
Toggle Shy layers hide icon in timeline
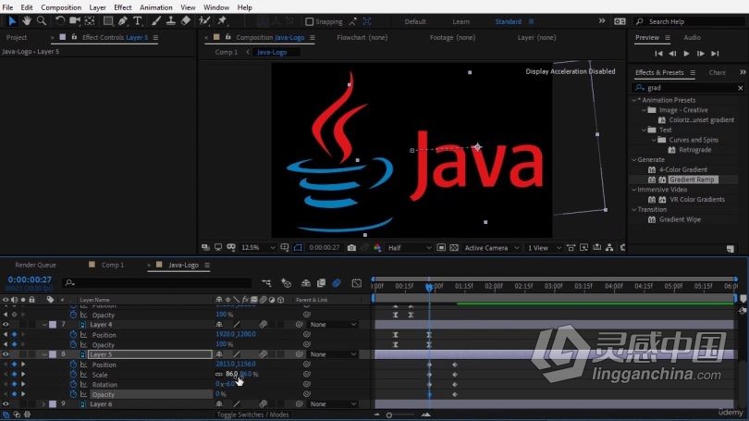click(x=306, y=283)
